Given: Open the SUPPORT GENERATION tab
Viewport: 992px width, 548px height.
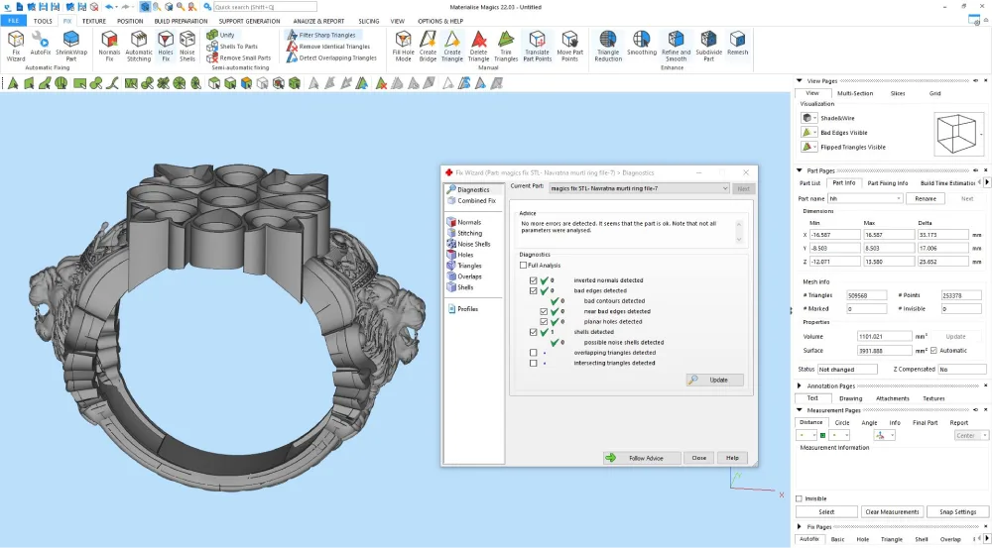Looking at the screenshot, I should [249, 21].
